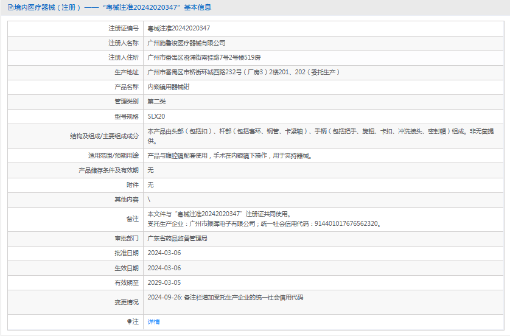Viewport: 510px width, 336px height.
Task: Click the 结构及组成/主要组成成分 label
Action: [105, 136]
